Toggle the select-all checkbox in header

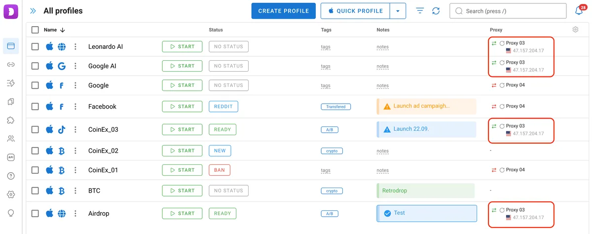(x=35, y=30)
